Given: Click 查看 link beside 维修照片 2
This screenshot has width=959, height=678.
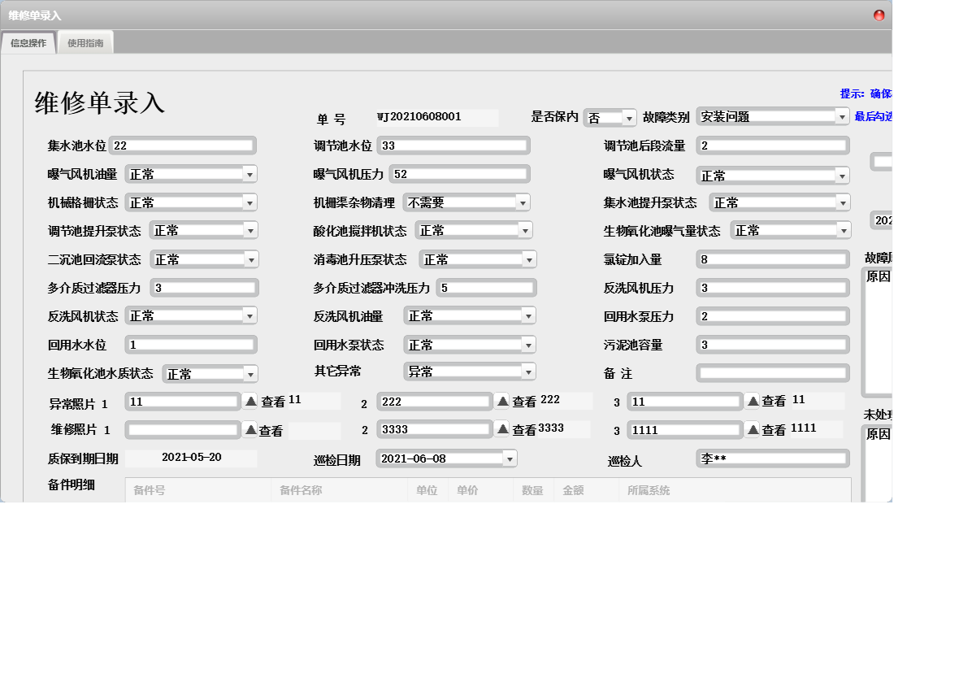Looking at the screenshot, I should point(524,430).
